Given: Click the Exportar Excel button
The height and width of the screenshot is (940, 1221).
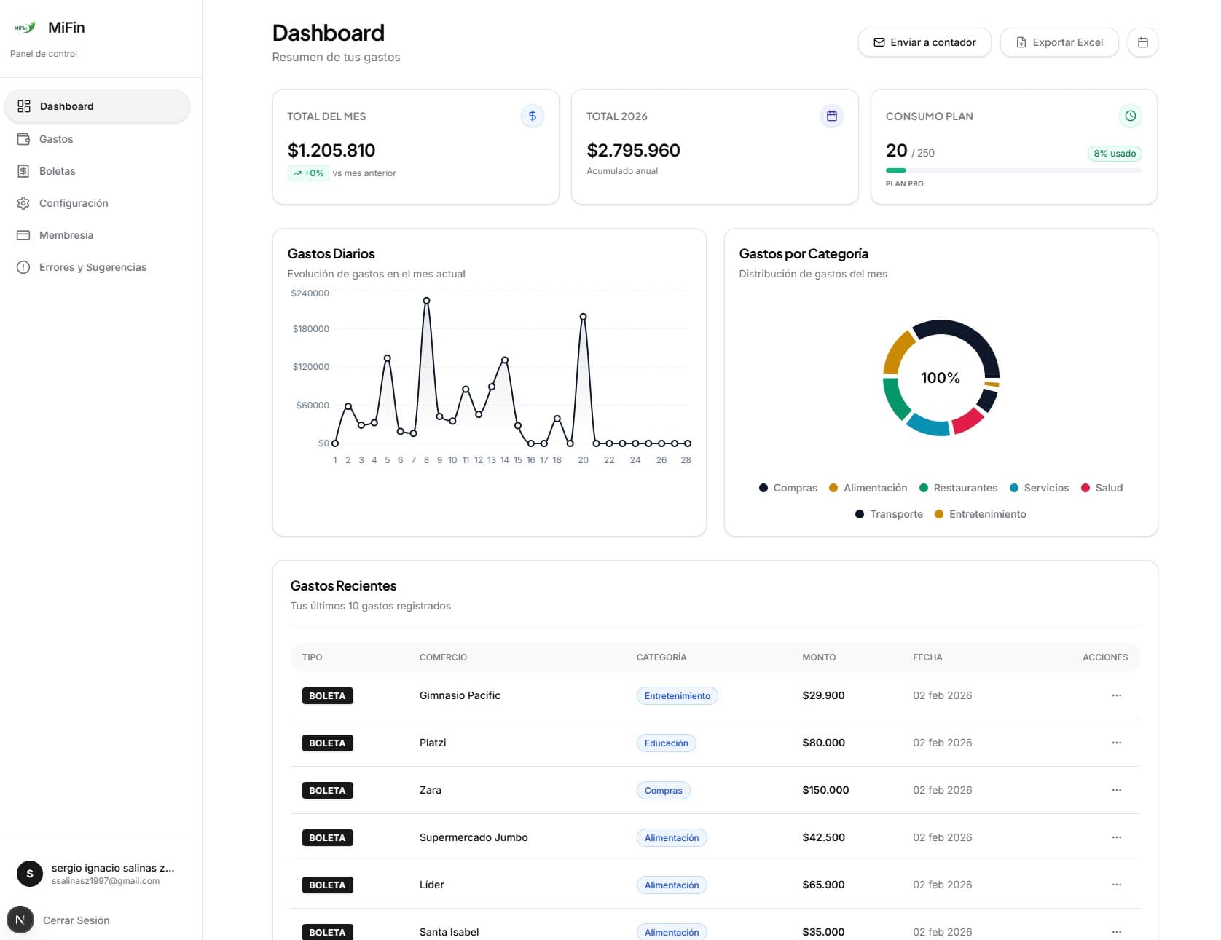Looking at the screenshot, I should [1059, 42].
